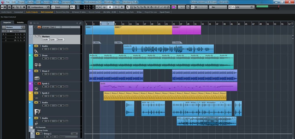Open the Configurations dropdown

[38, 7]
